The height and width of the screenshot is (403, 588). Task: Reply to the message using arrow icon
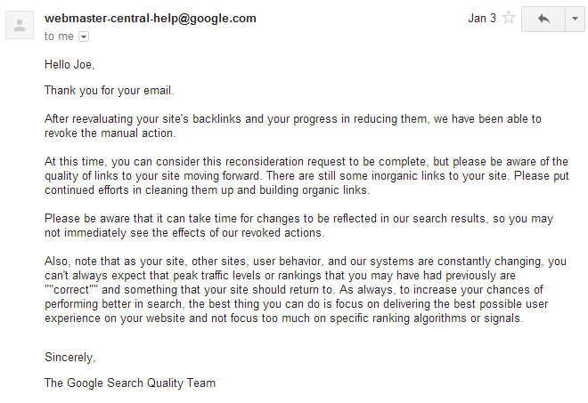543,19
